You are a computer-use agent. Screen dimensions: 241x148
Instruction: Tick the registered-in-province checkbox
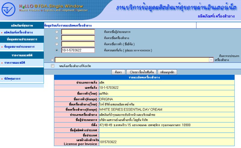[52, 66]
